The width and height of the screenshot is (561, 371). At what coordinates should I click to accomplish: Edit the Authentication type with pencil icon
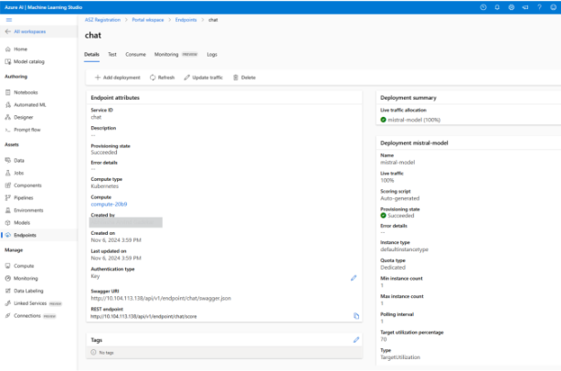pos(354,278)
